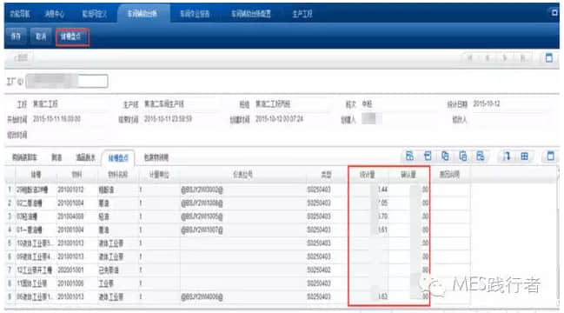Switch to the 车间辅助台账 top tab
Viewport: 564px width, 313px height.
(143, 14)
